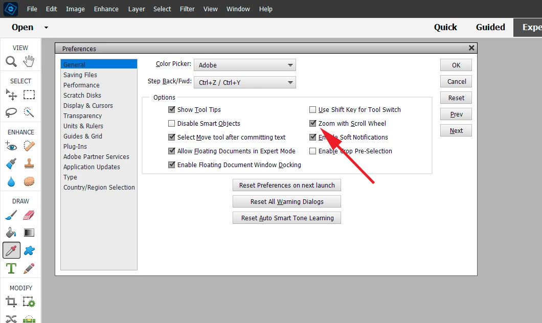Toggle Enable Soft Notifications checkbox

click(312, 137)
